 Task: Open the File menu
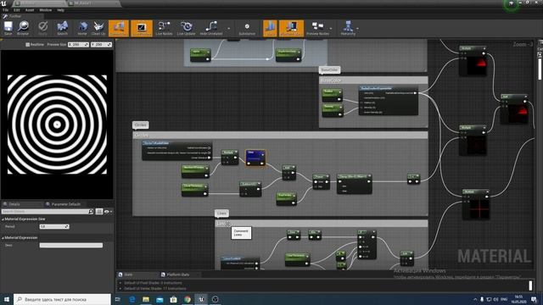pos(6,10)
